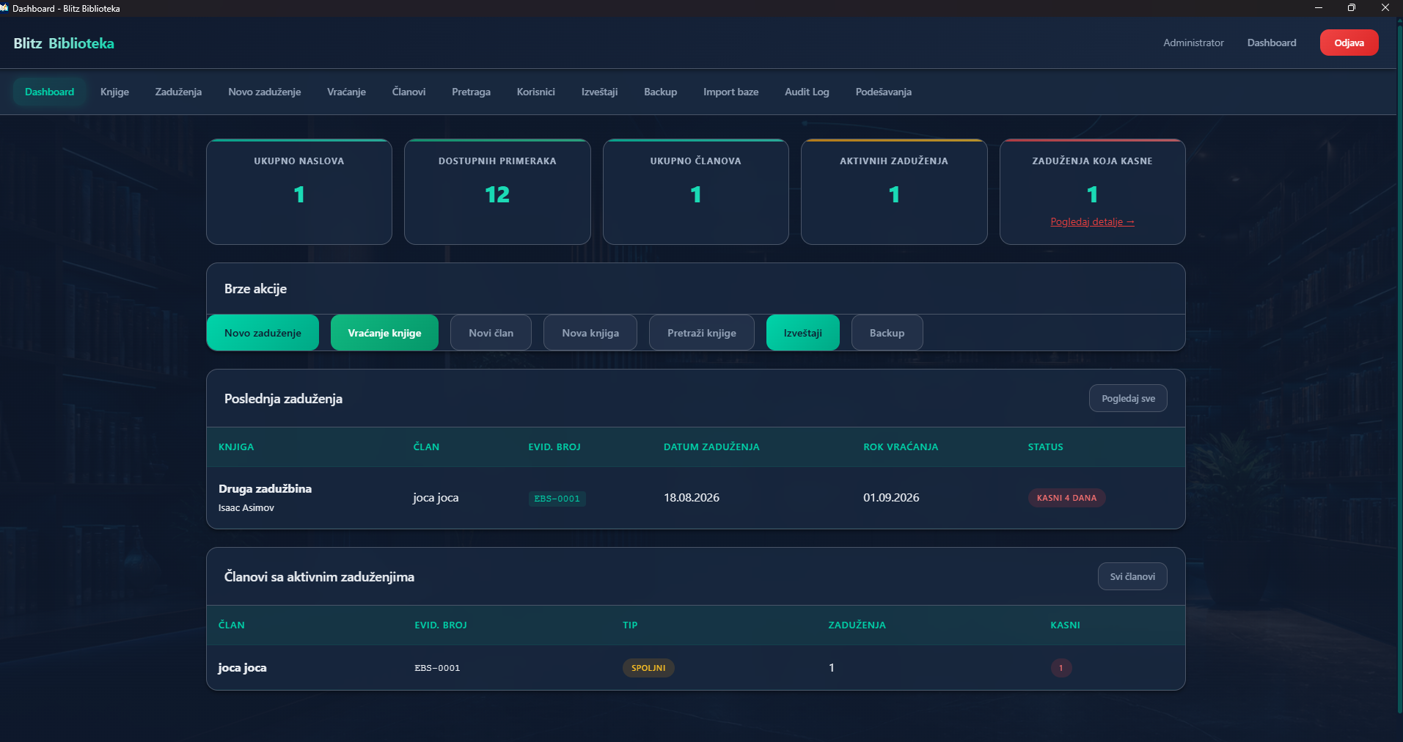1403x742 pixels.
Task: Go to the Import baze tab
Action: [x=730, y=92]
